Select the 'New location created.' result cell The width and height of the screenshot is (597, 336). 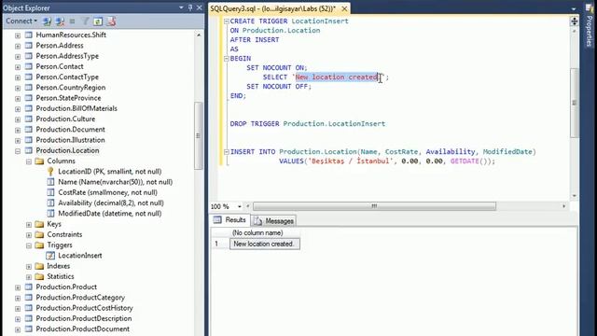point(265,244)
